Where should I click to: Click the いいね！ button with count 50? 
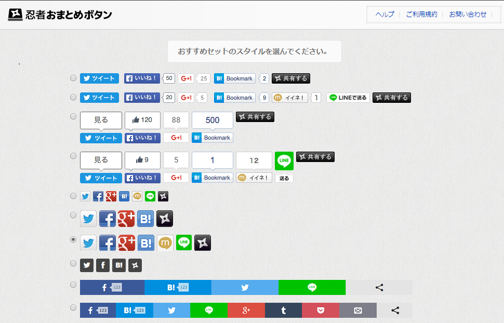click(142, 78)
